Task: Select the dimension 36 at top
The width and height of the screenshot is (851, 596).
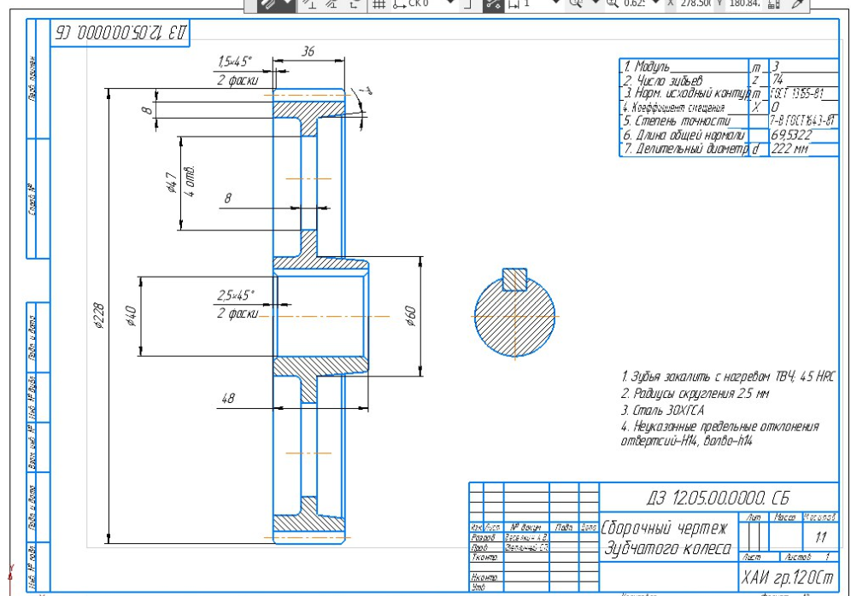Action: [x=308, y=51]
